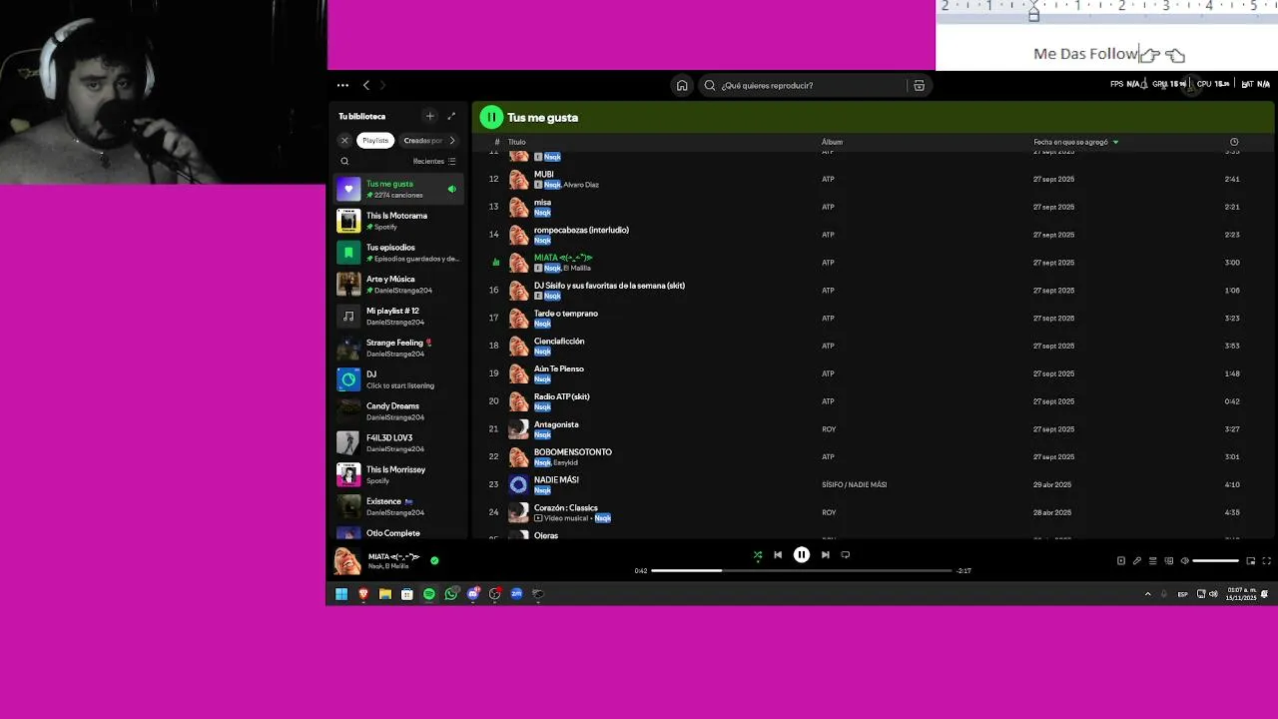Open Tus episodios in library
The width and height of the screenshot is (1278, 719).
(x=398, y=253)
